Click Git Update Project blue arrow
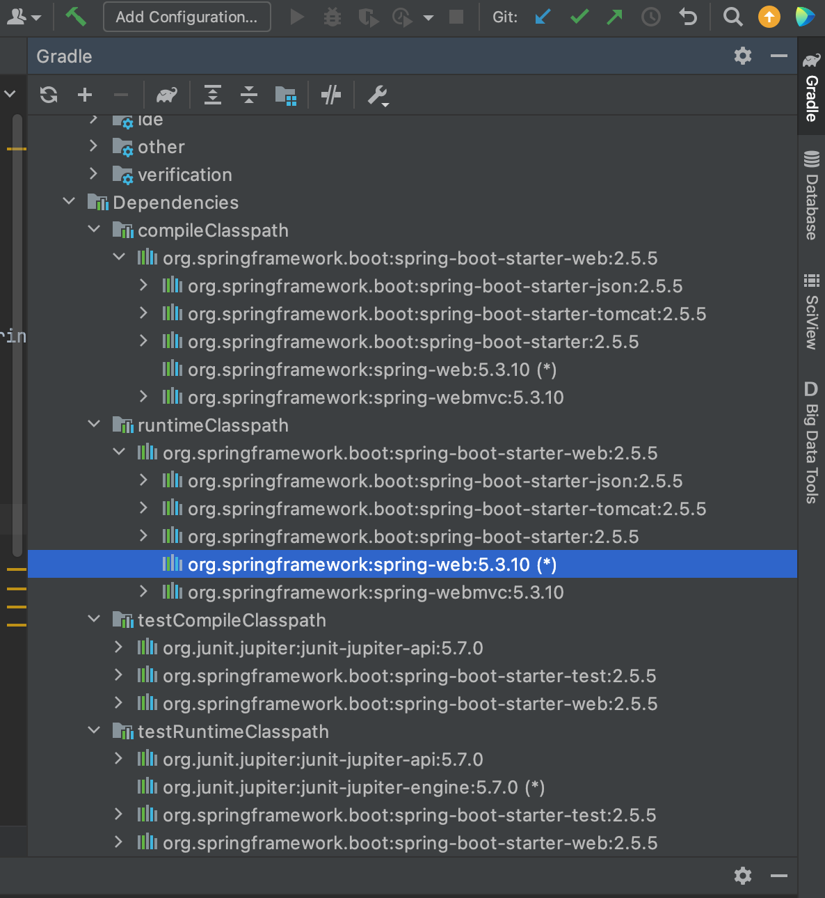This screenshot has height=898, width=825. pyautogui.click(x=543, y=17)
